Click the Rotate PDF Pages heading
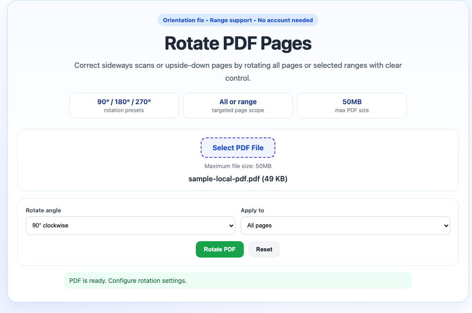The image size is (472, 313). pyautogui.click(x=238, y=43)
